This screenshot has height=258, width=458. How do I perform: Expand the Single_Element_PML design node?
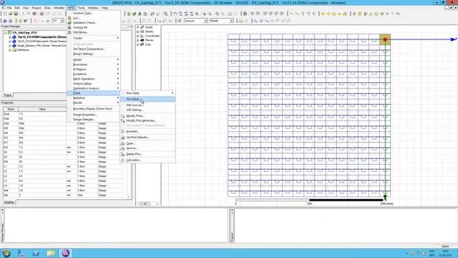(x=10, y=46)
